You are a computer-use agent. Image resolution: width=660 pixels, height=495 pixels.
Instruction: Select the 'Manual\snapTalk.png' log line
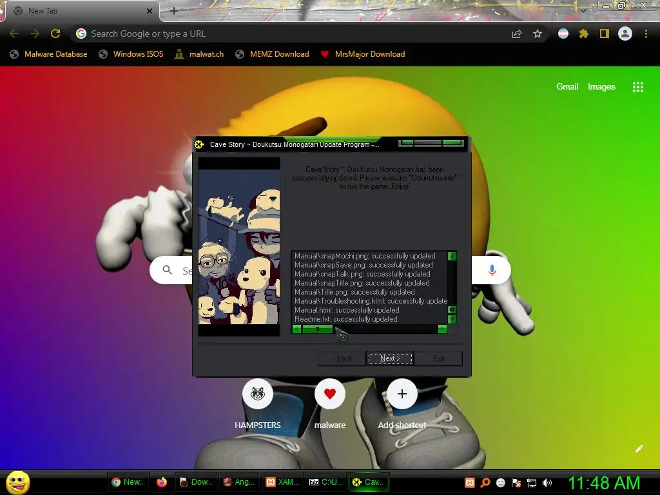pos(362,274)
